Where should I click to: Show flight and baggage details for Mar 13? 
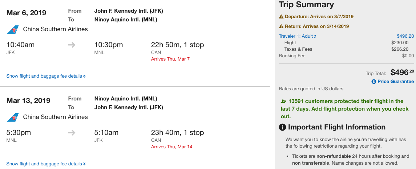(46, 164)
